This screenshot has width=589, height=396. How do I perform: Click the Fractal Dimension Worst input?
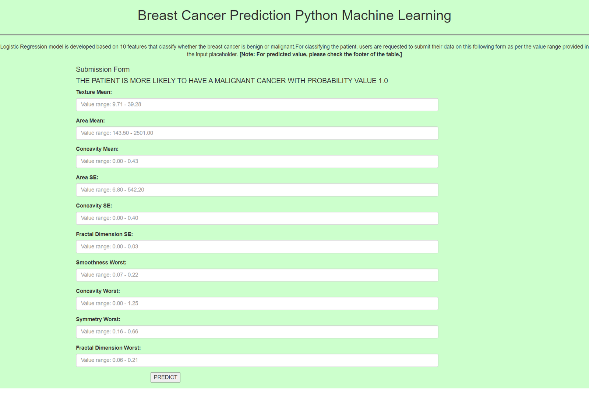click(257, 360)
